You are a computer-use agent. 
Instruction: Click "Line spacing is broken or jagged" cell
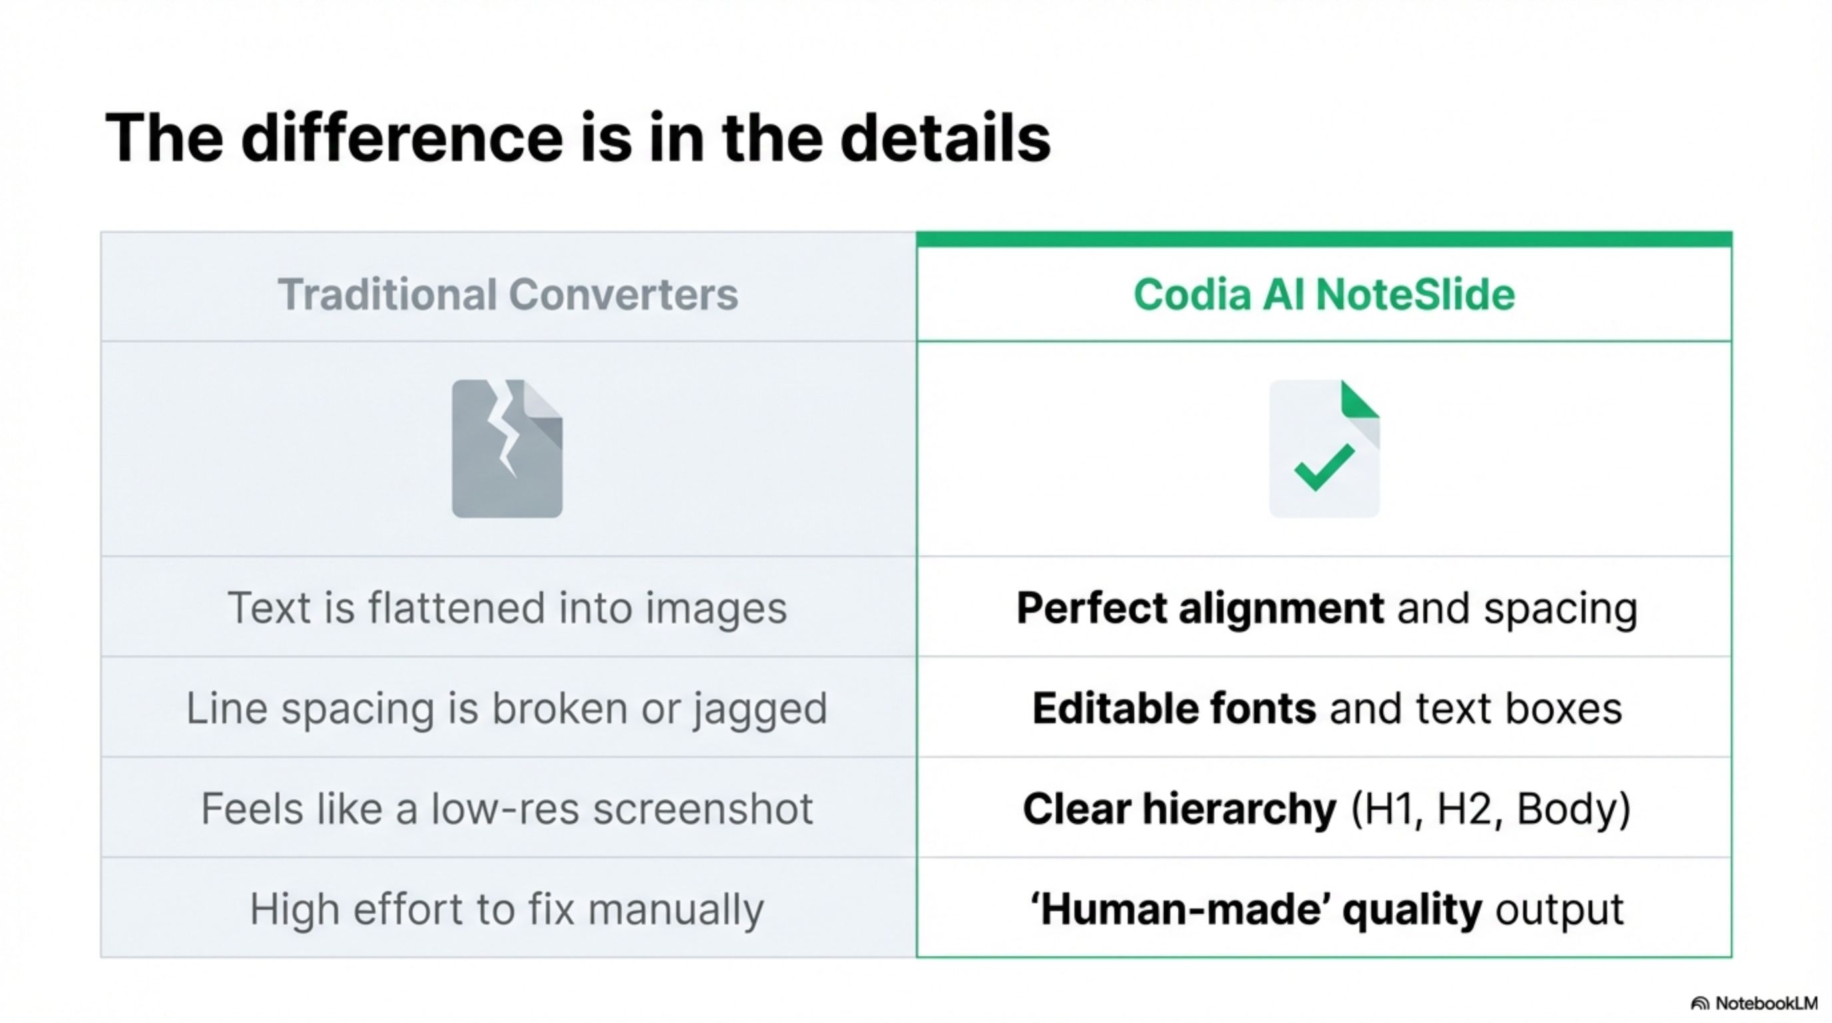(x=507, y=709)
